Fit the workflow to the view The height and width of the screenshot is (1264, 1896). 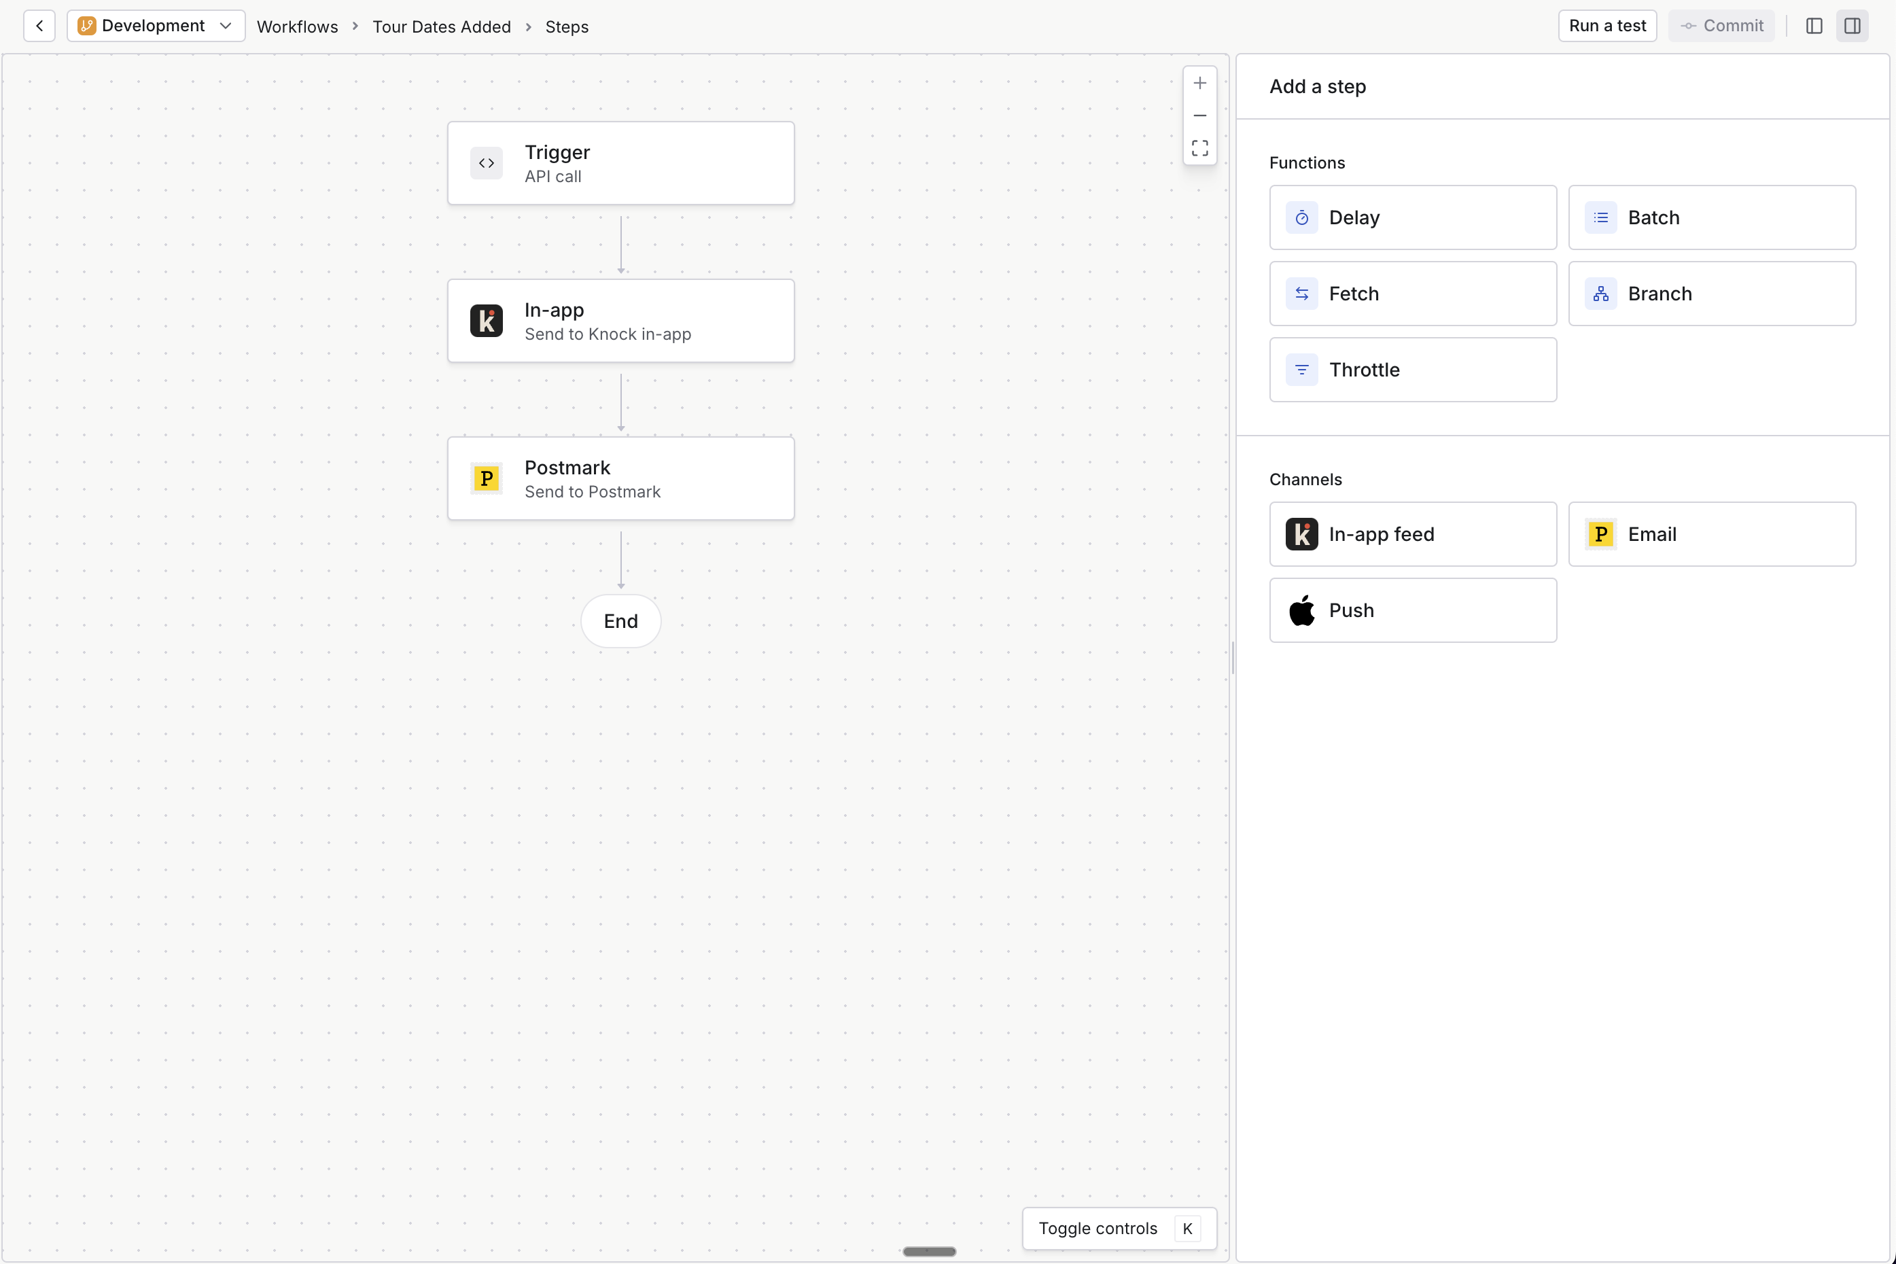pos(1199,147)
